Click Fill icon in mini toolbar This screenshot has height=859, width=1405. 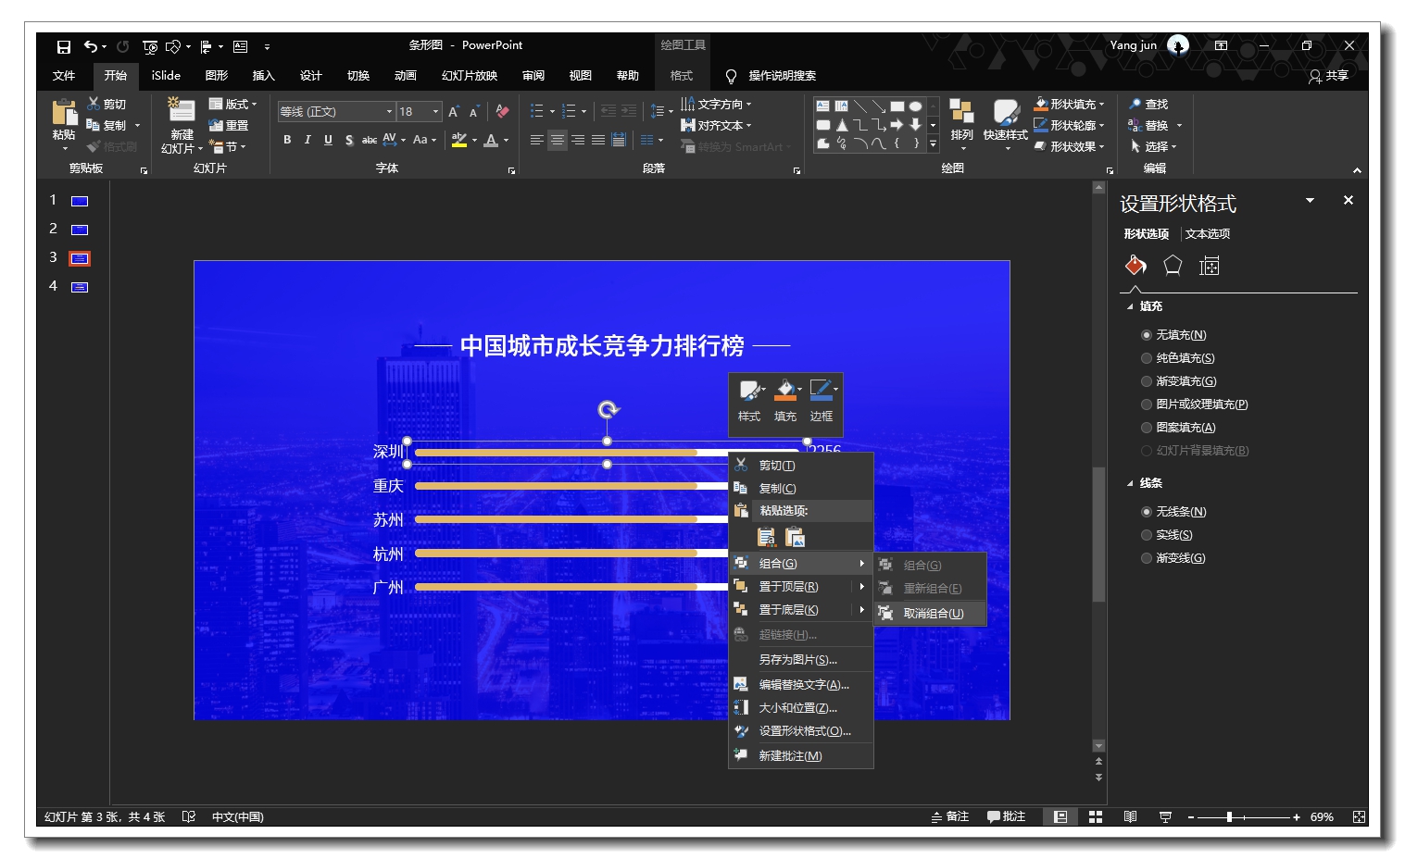coord(784,391)
